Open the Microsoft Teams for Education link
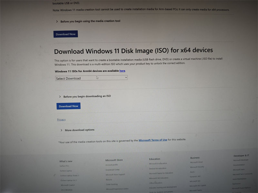This screenshot has width=258, height=193. (161, 173)
